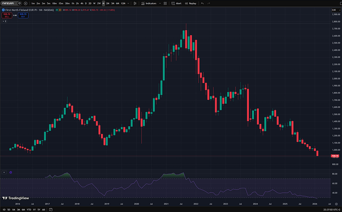Click the 2021 label on the time axis
342x212 pixels.
(166, 204)
